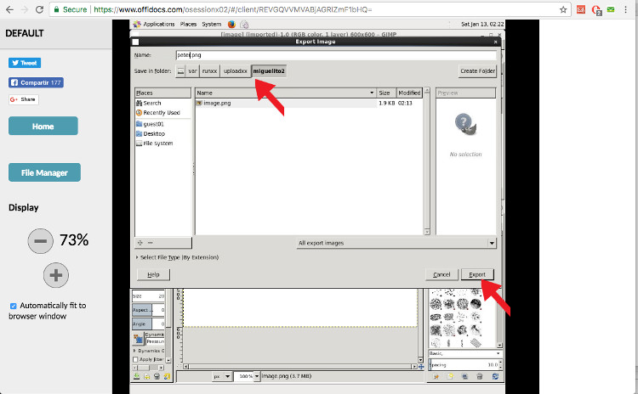
Task: Open the red mail extension icon
Action: [581, 9]
